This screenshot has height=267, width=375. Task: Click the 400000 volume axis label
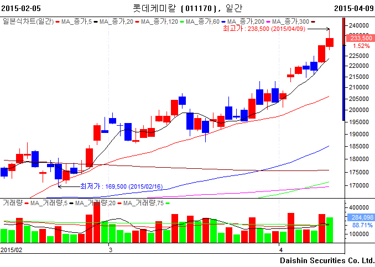click(359, 207)
